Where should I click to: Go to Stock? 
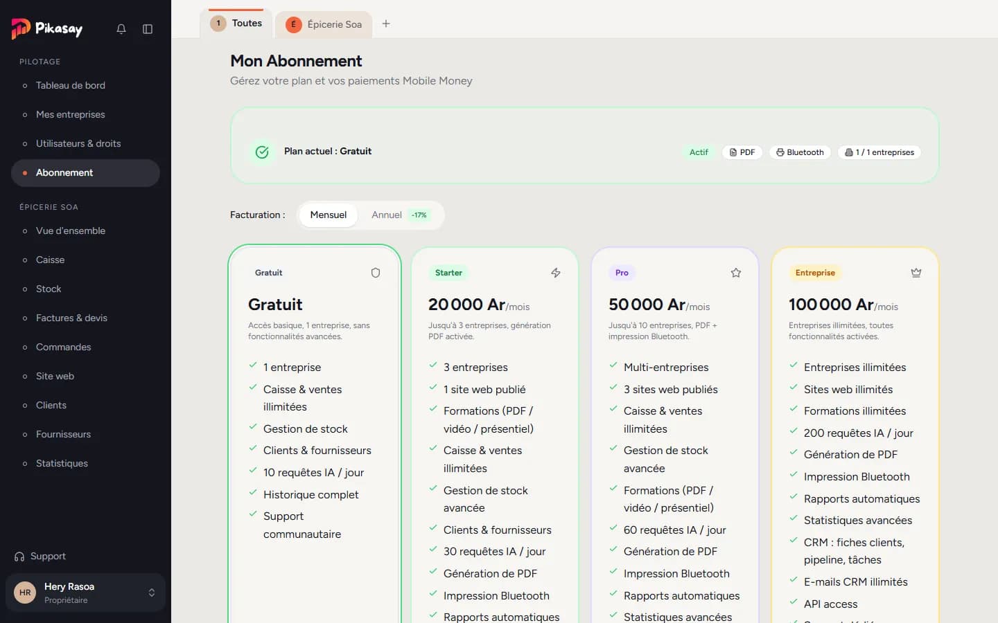tap(85, 289)
